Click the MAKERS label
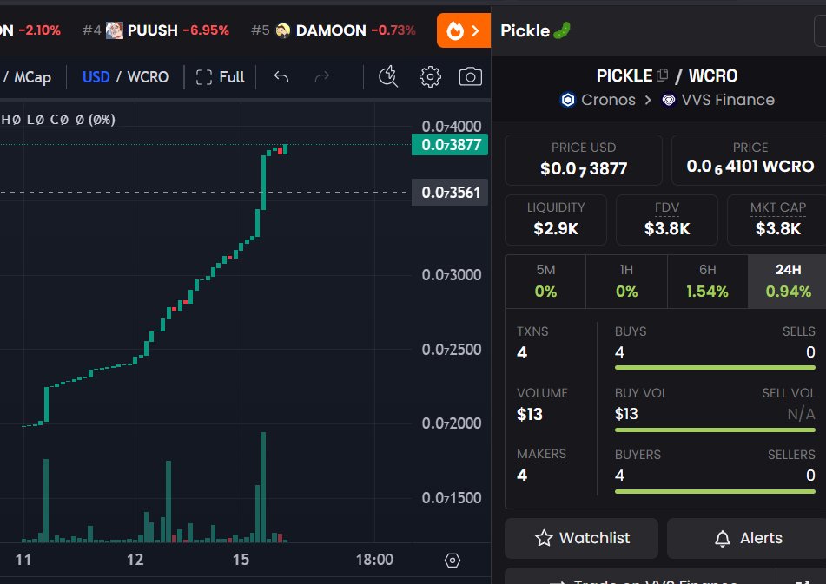 pyautogui.click(x=541, y=454)
